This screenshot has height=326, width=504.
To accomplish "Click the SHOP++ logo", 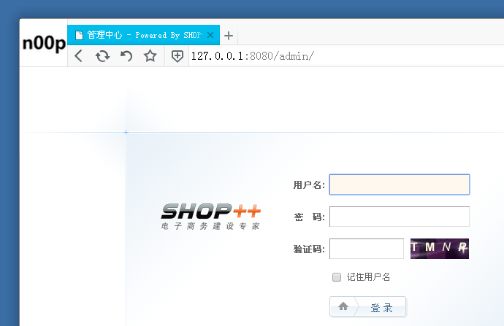I will [211, 217].
